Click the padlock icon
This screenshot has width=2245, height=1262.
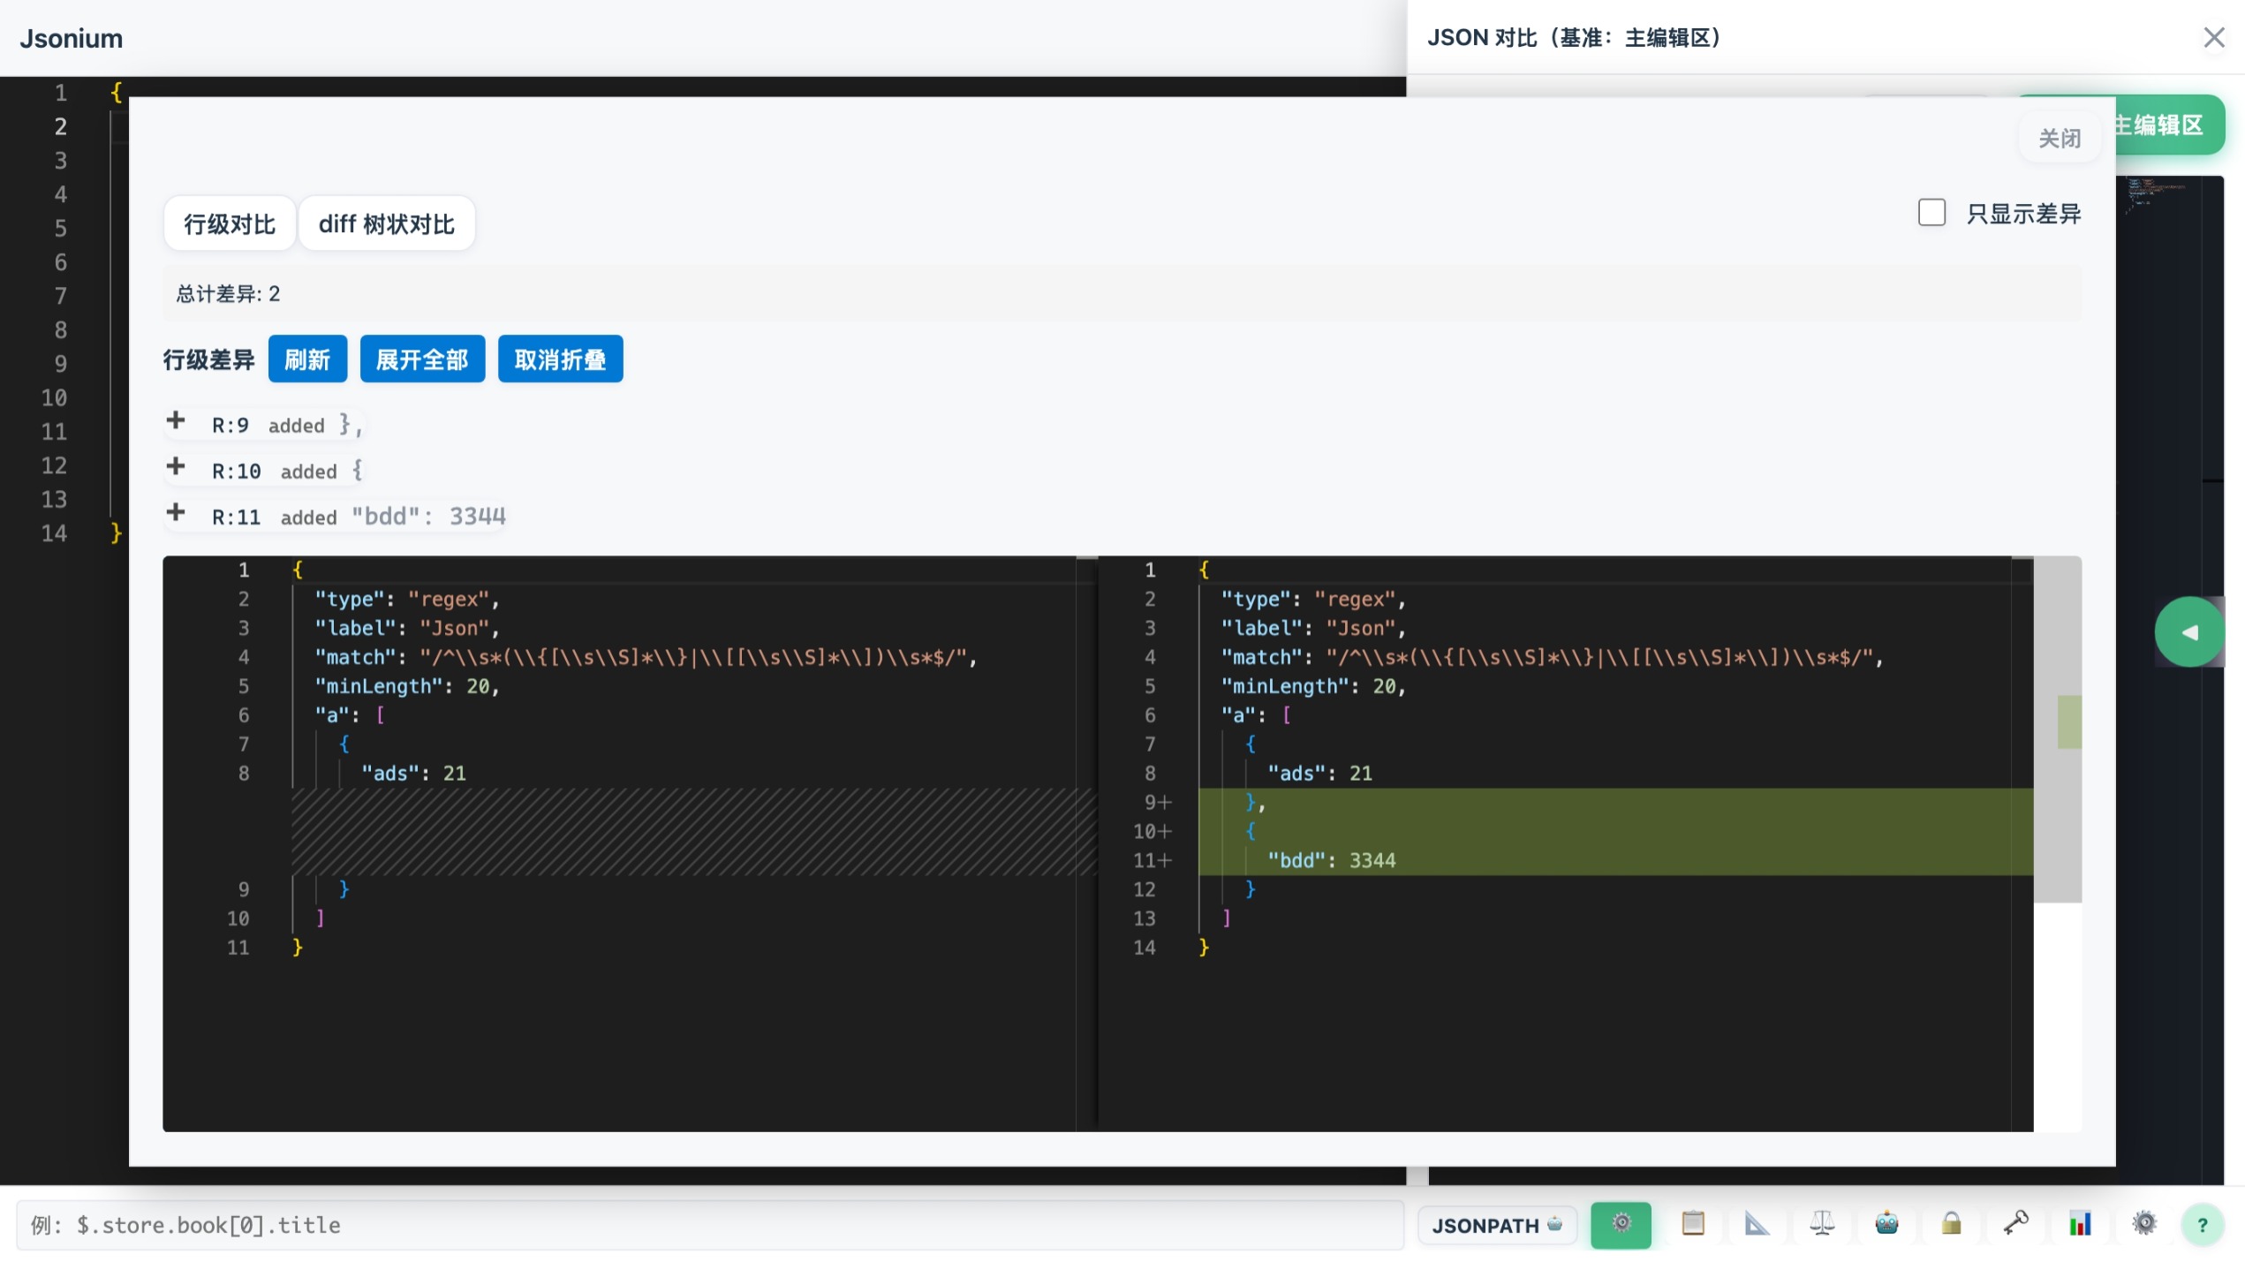(x=1951, y=1224)
